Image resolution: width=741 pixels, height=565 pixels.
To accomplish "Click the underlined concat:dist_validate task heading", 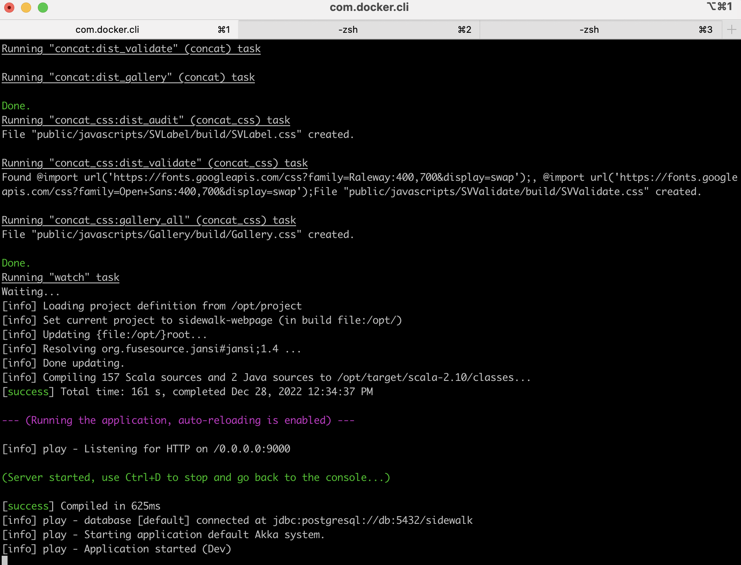I will (131, 48).
